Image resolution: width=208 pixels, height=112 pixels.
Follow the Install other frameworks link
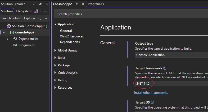click(151, 93)
